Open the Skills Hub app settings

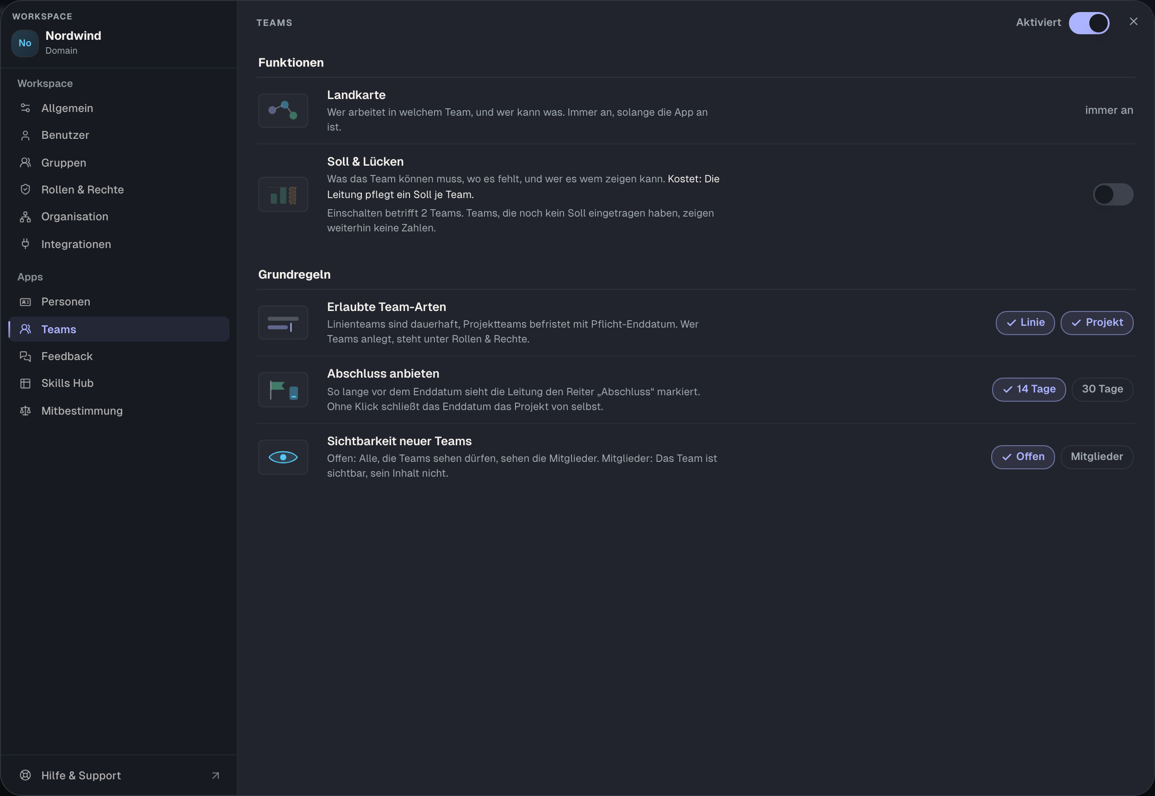[118, 383]
